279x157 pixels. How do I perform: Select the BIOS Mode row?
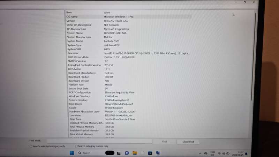coord(130,69)
